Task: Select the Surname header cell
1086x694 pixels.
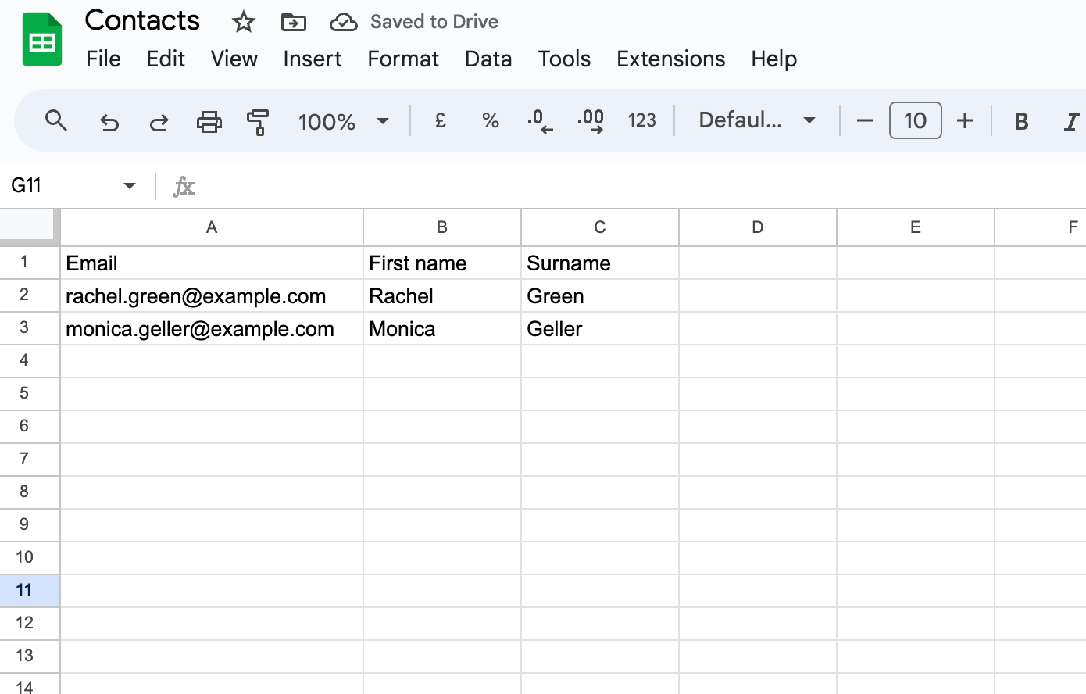Action: [600, 263]
